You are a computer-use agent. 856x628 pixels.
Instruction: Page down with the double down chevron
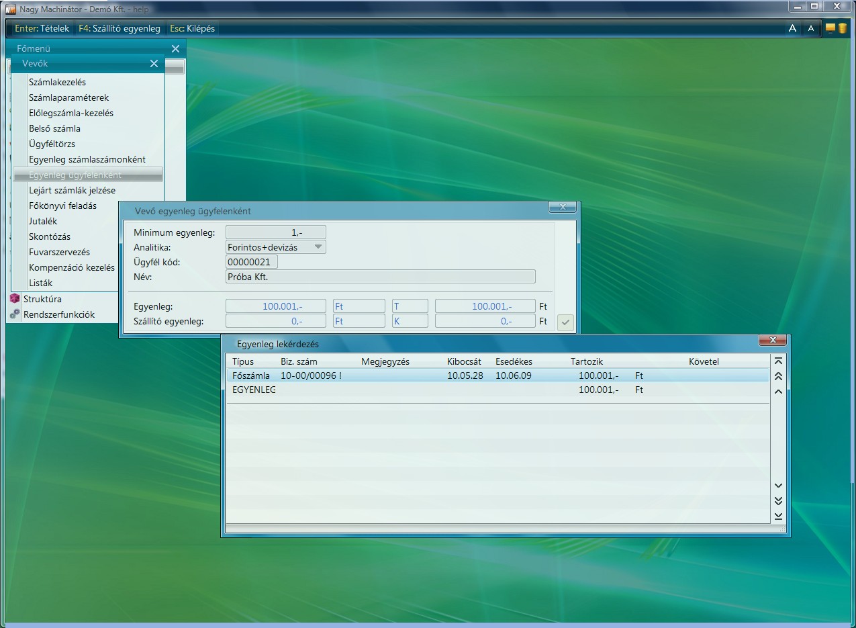pyautogui.click(x=778, y=501)
